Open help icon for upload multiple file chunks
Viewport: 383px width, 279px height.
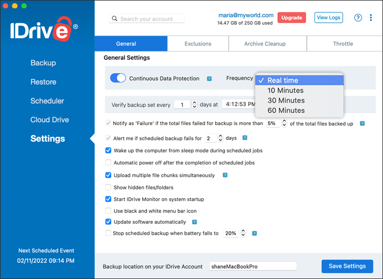pyautogui.click(x=225, y=175)
